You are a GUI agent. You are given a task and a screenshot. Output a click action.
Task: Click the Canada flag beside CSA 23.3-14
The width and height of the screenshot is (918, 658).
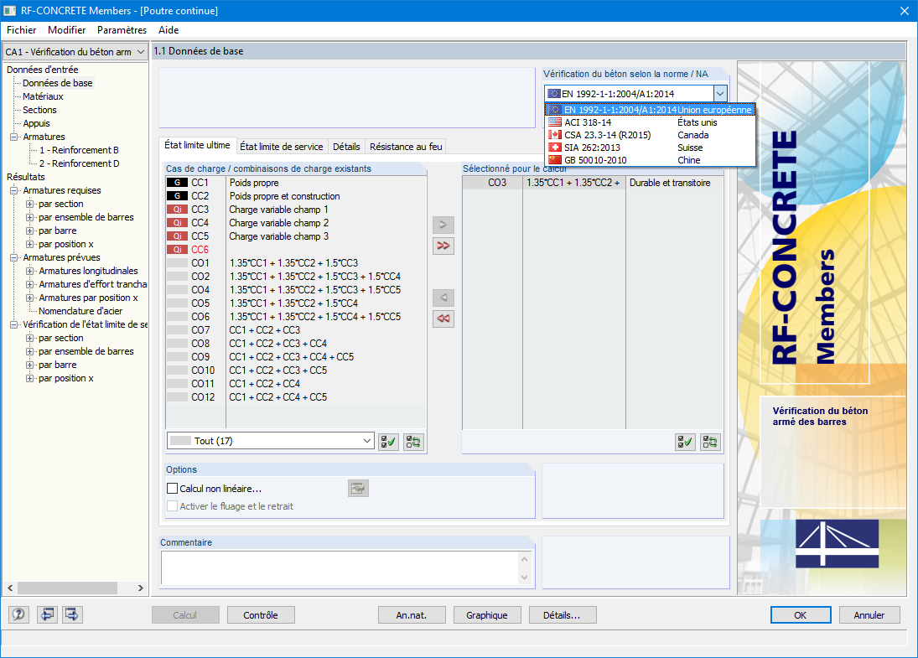pyautogui.click(x=554, y=135)
